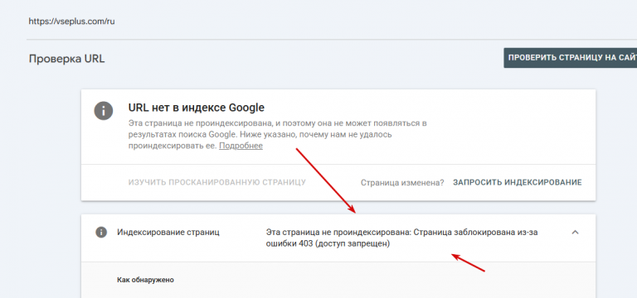Click the 'Проверка URL' heading
637x298 pixels.
coord(66,60)
